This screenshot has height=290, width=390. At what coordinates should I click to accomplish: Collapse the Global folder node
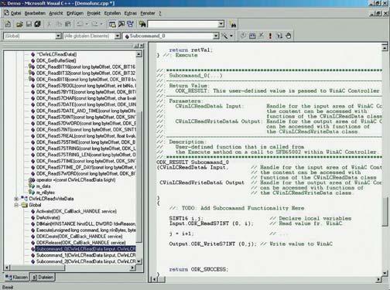click(16, 205)
